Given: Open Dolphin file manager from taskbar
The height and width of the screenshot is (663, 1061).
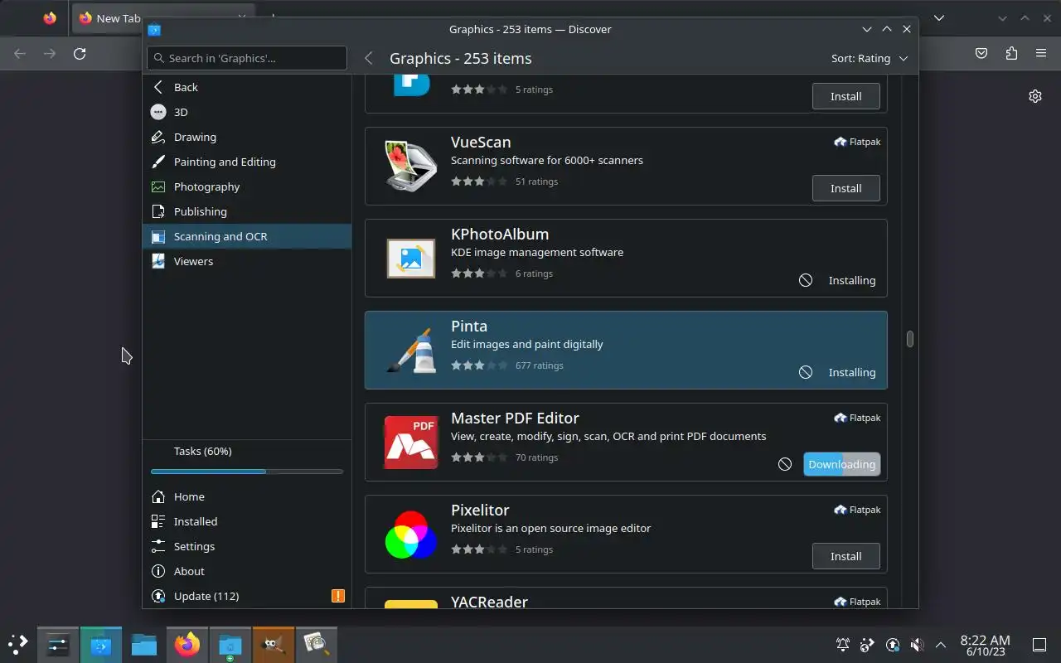Looking at the screenshot, I should 144,644.
